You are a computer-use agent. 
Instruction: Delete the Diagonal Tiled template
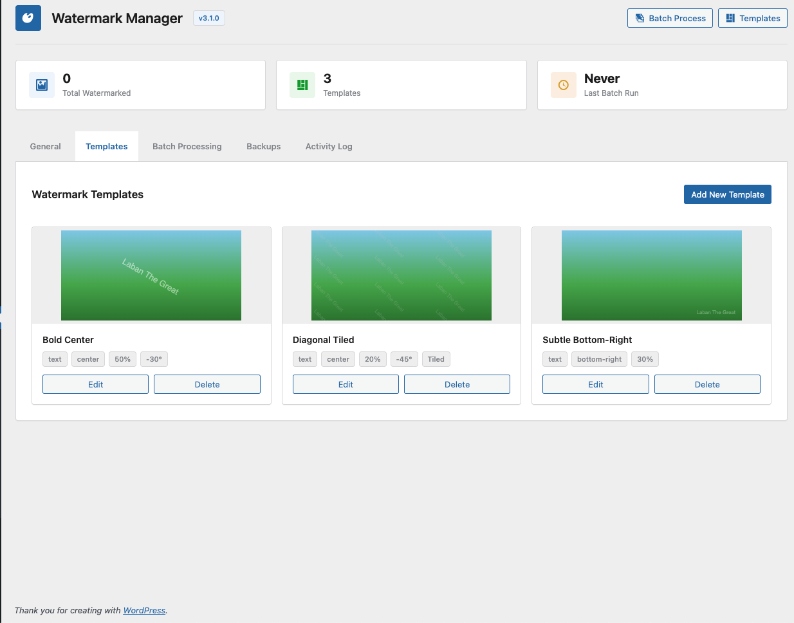pos(457,384)
